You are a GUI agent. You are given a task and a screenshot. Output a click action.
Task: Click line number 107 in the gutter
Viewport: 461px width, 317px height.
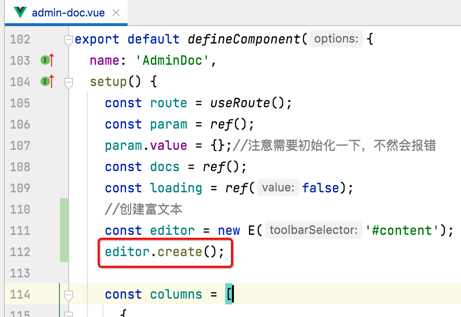pyautogui.click(x=19, y=145)
